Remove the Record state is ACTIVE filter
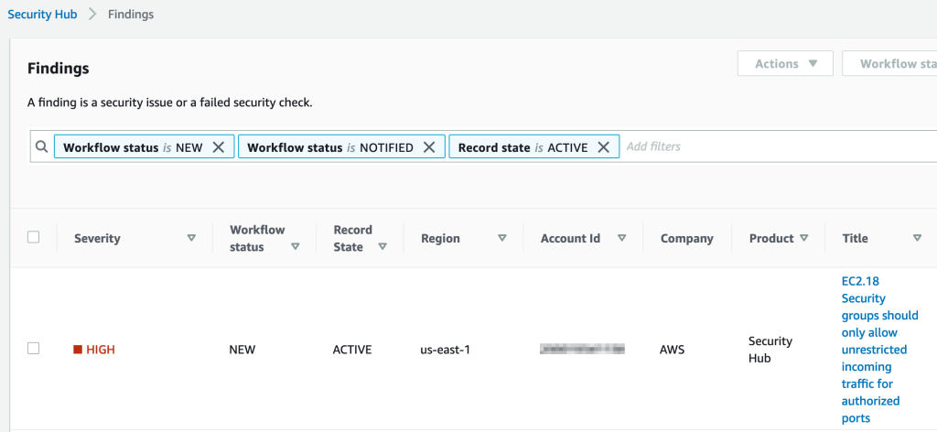The image size is (937, 432). pyautogui.click(x=604, y=147)
